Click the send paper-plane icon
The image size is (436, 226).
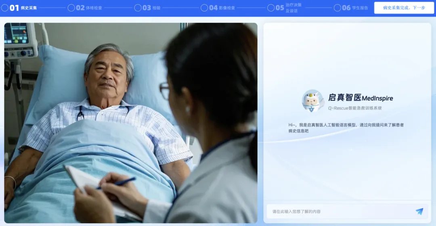pyautogui.click(x=419, y=211)
